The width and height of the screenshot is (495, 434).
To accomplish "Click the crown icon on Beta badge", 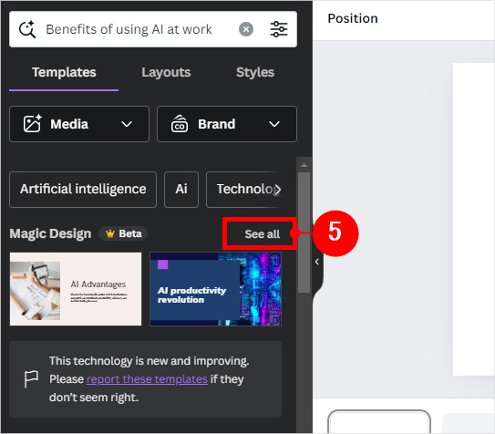I will [110, 233].
